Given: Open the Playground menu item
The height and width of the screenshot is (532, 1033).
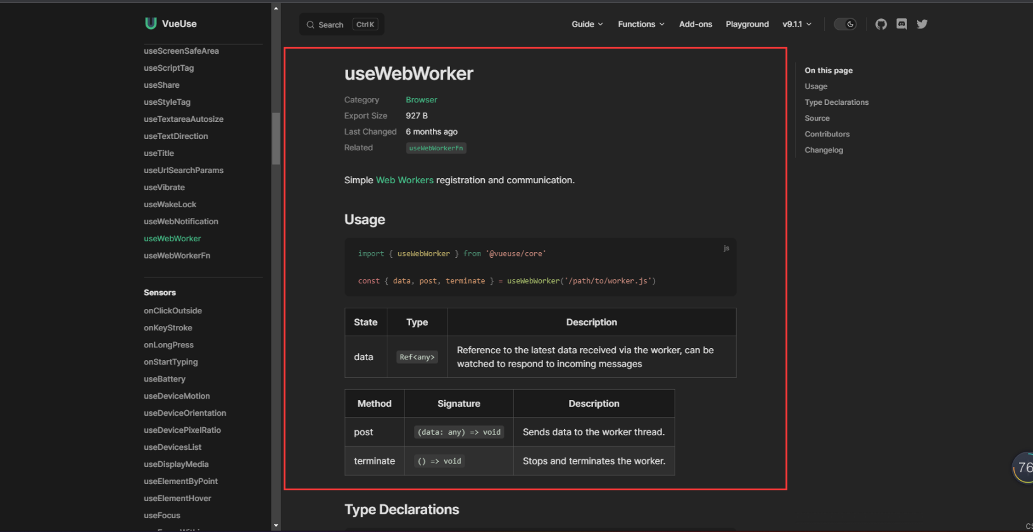Looking at the screenshot, I should [x=747, y=24].
